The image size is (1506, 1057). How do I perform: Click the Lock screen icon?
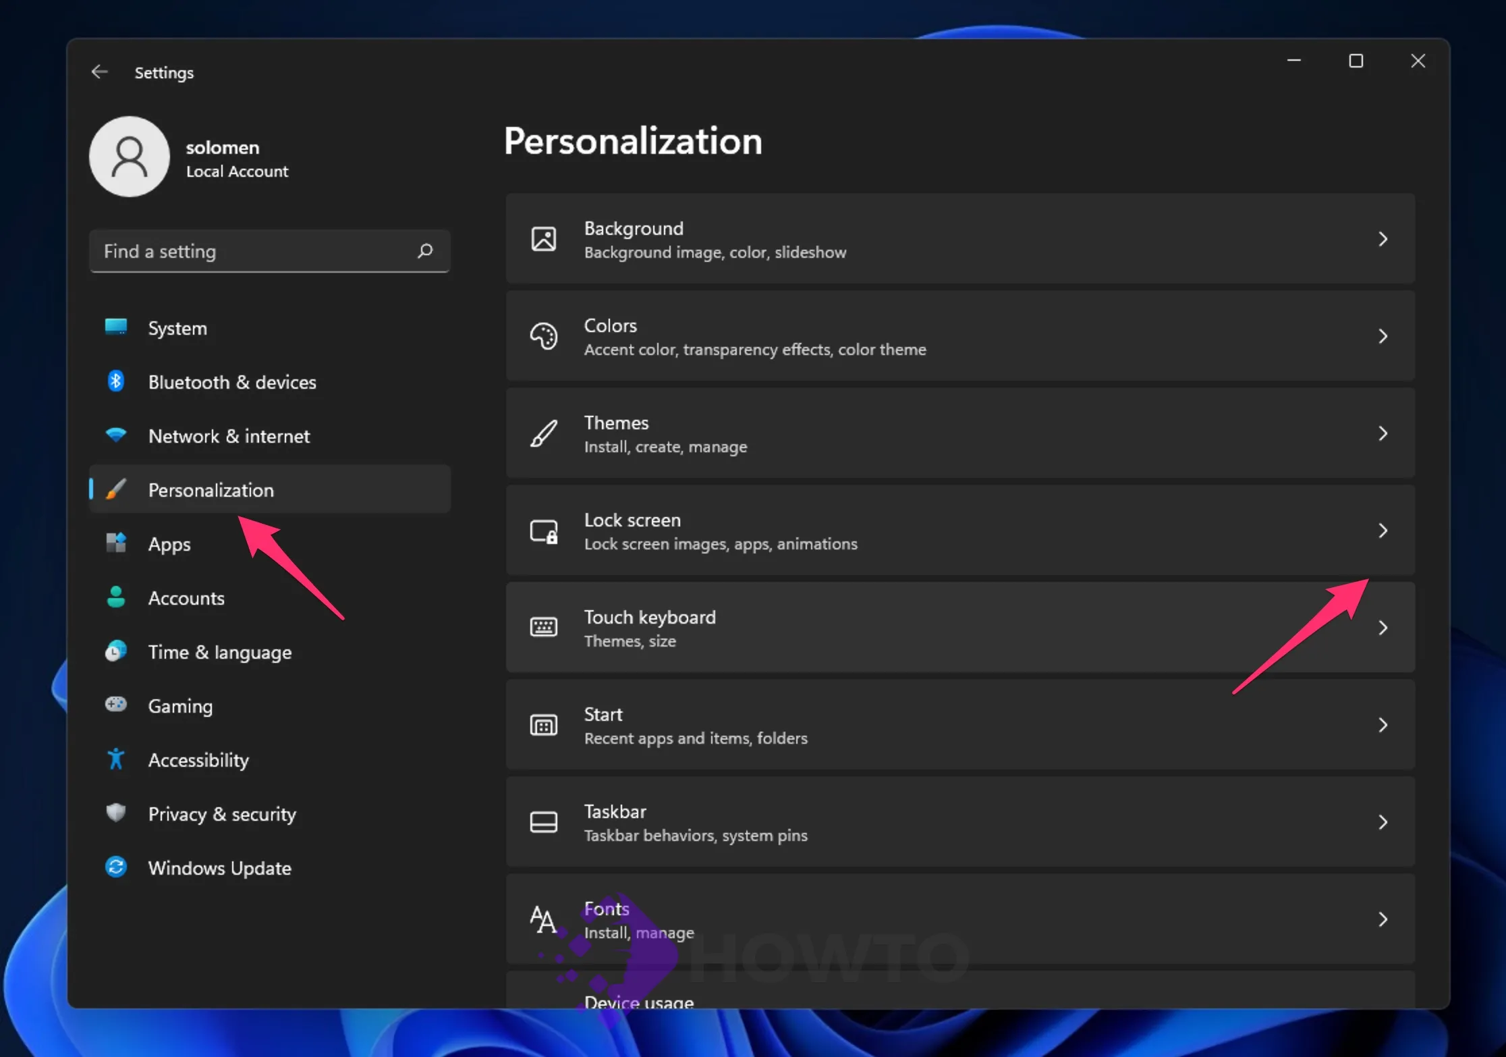[x=544, y=531]
